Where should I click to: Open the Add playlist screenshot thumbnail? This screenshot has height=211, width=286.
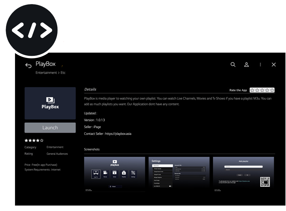tap(244, 174)
